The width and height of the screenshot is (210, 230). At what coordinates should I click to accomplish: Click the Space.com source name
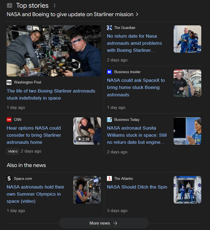pyautogui.click(x=23, y=178)
